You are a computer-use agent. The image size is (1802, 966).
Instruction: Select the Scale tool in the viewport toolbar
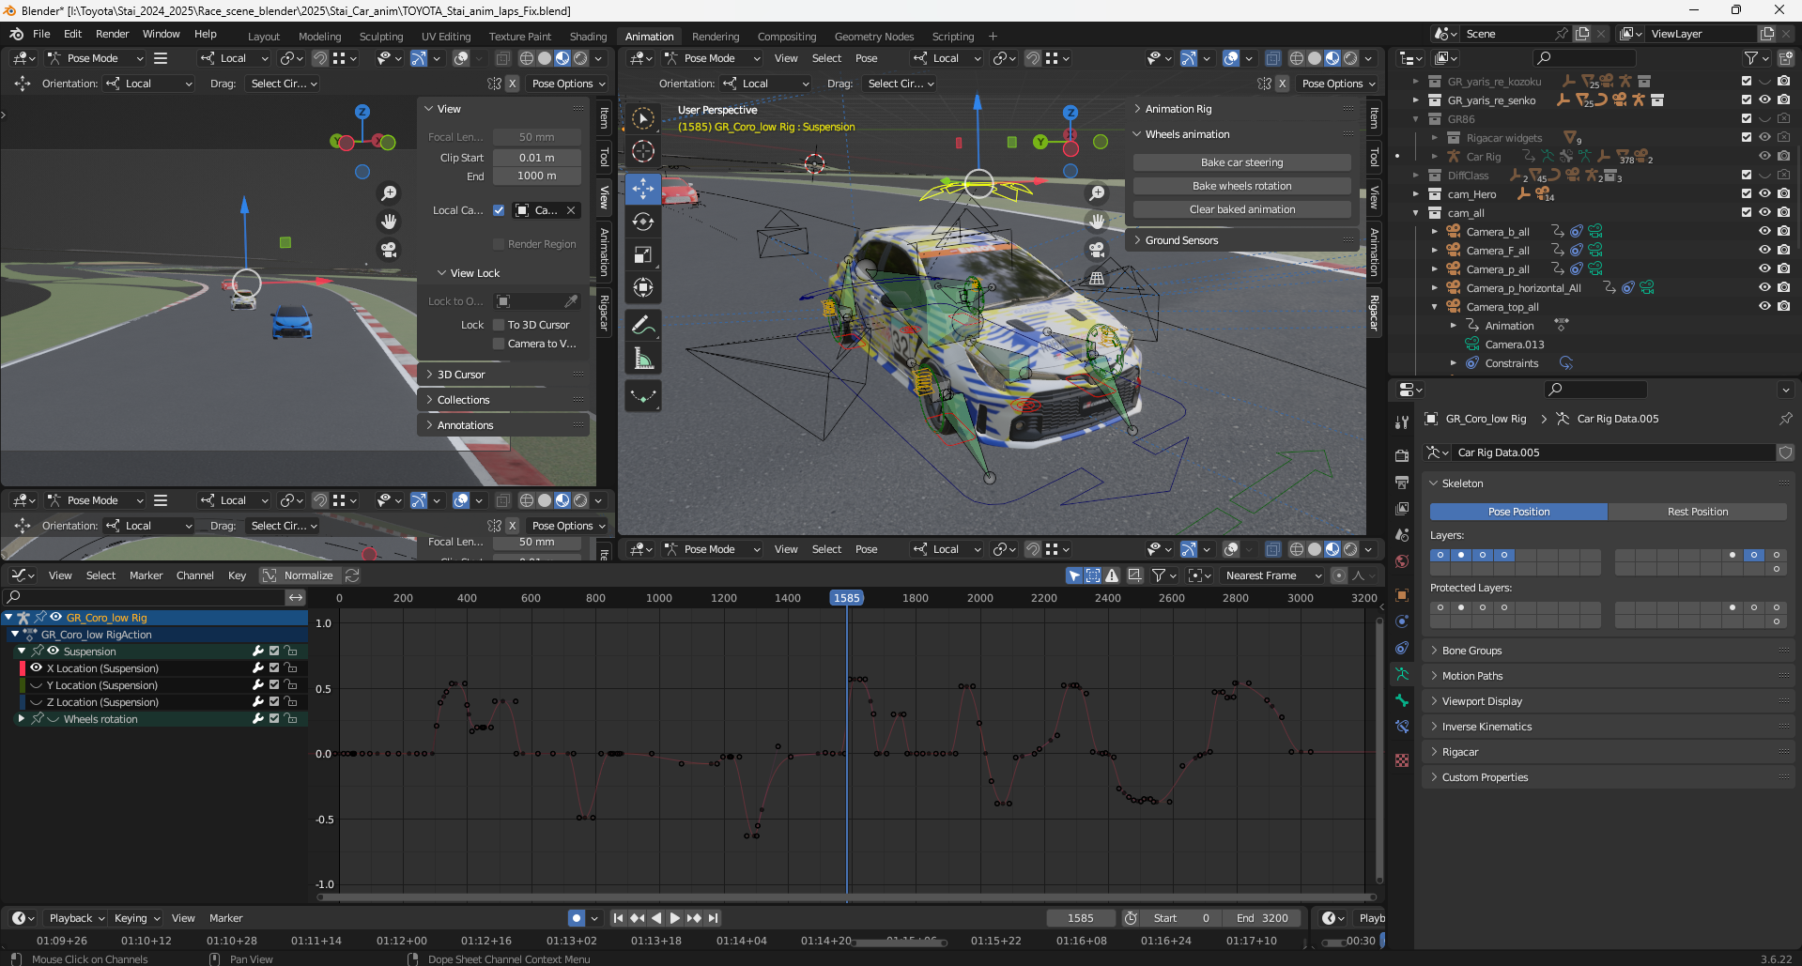pos(643,254)
